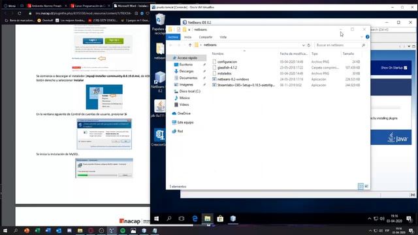Open the Vista ribbon tab in Explorer
The width and height of the screenshot is (418, 235).
coord(223,37)
